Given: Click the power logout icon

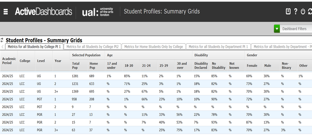Looking at the screenshot, I should tap(303, 11).
